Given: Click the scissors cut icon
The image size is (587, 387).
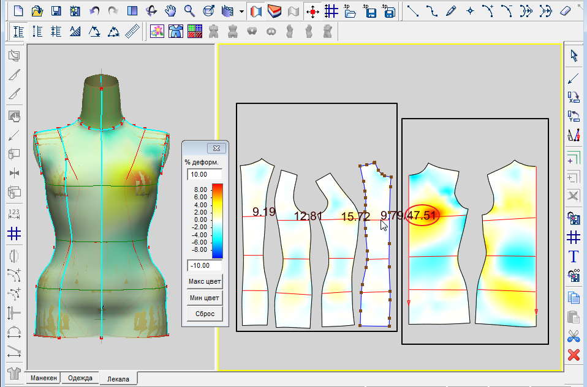Looking at the screenshot, I should 574,336.
